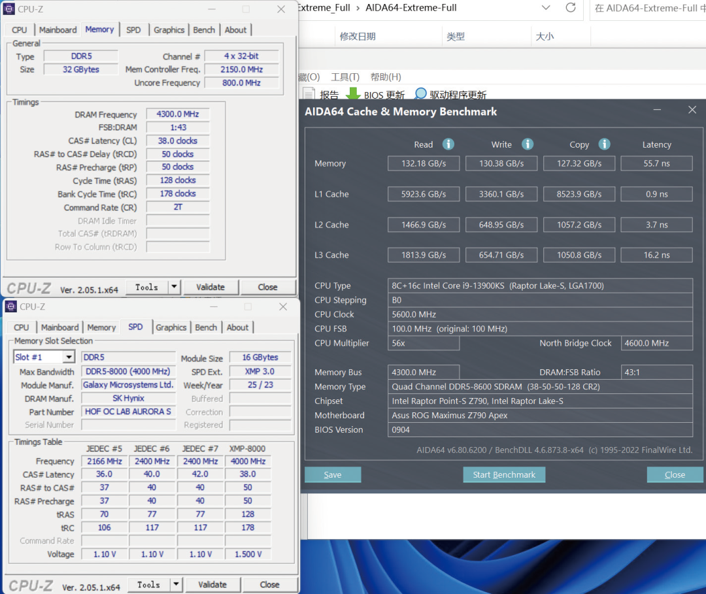This screenshot has width=706, height=594.
Task: Click the 驱动程序更新 driver update icon
Action: tap(420, 93)
